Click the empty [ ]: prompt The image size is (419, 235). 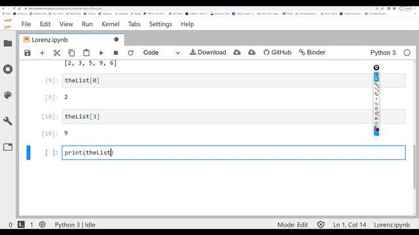[x=52, y=153]
